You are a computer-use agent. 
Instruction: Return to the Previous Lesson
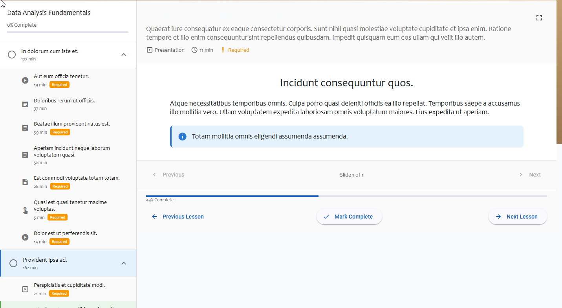tap(178, 217)
